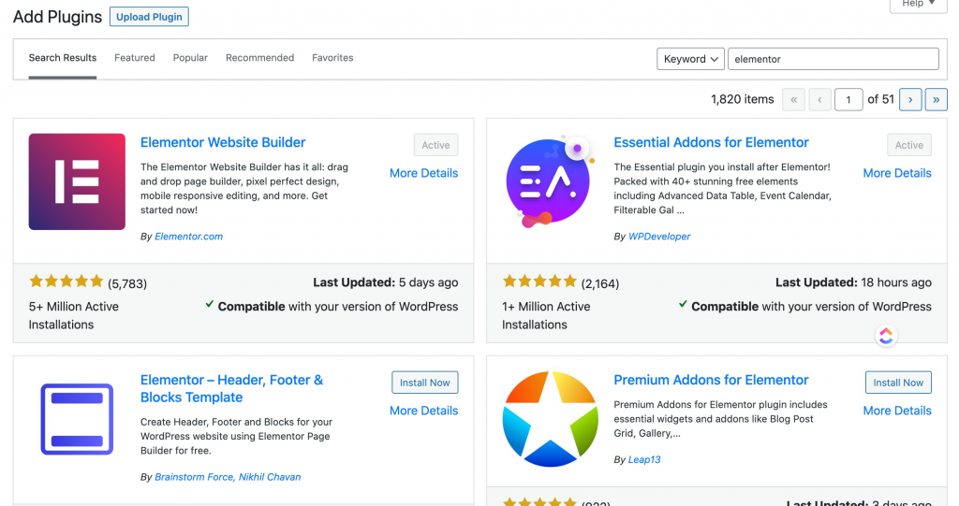
Task: Visit author link Brainstorm Force, Nikhil Chavan
Action: coord(228,477)
